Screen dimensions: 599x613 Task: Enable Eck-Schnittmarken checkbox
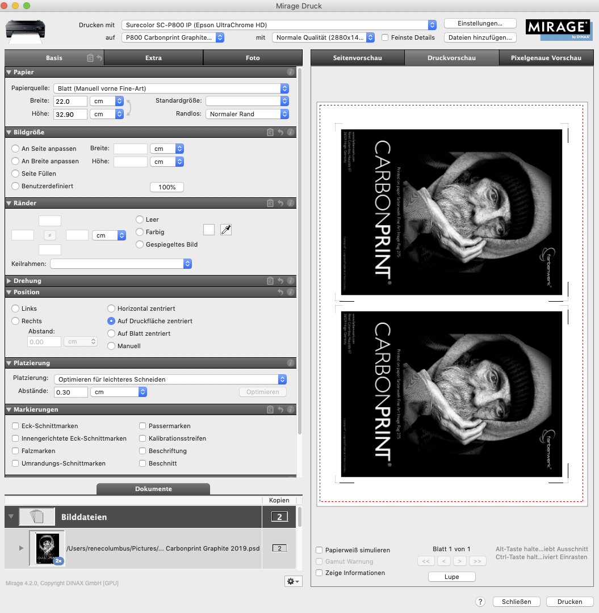[x=15, y=426]
